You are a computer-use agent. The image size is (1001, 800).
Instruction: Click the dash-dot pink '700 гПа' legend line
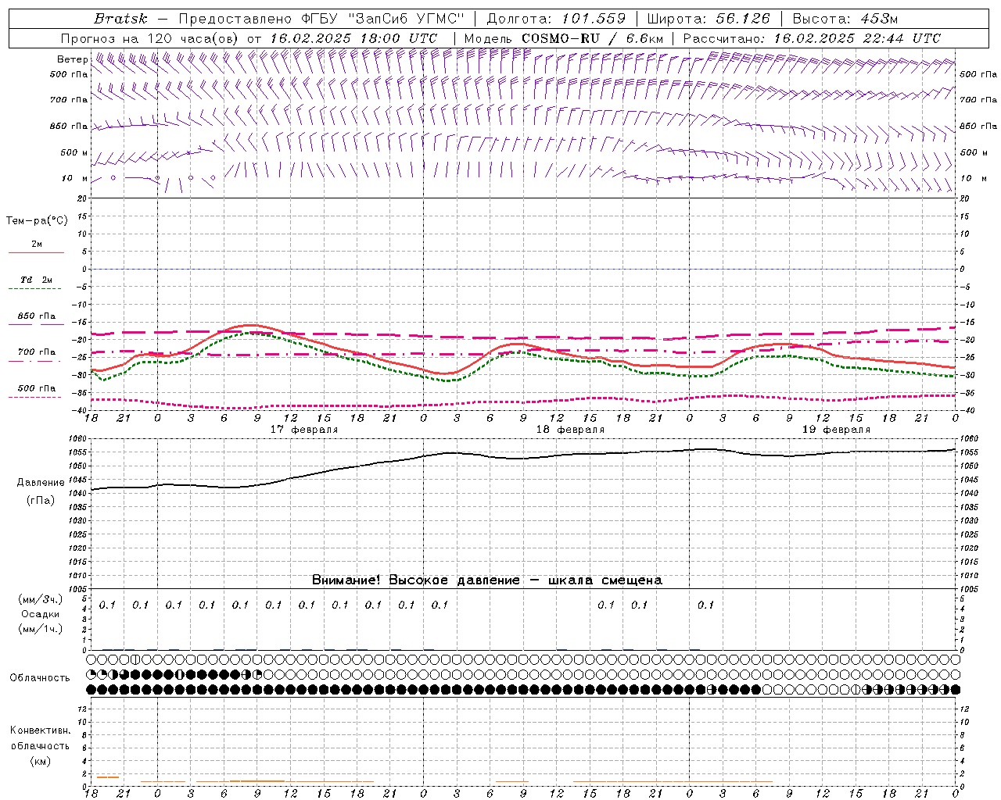tap(36, 361)
